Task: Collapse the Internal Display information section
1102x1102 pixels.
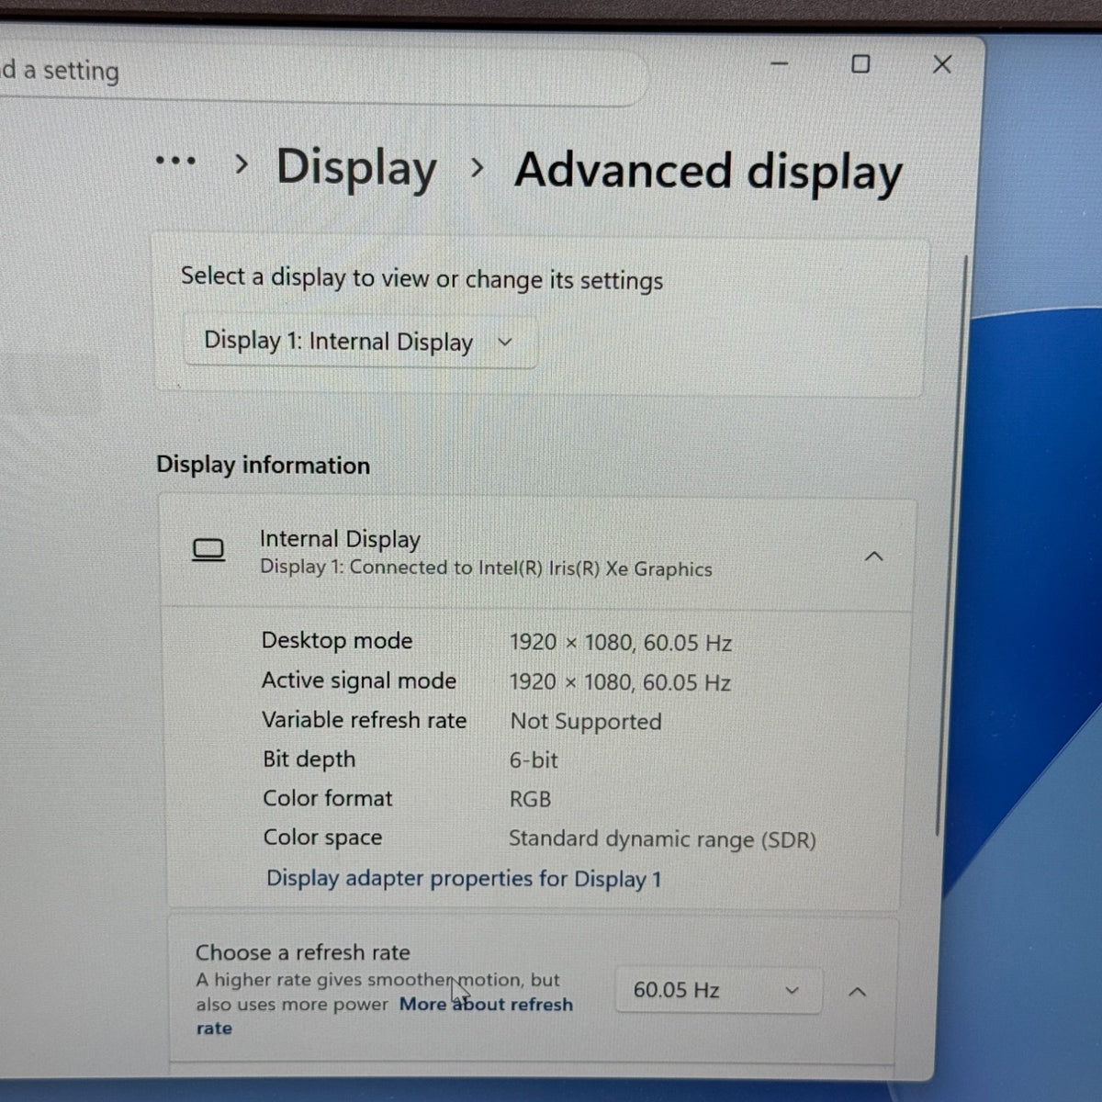Action: pyautogui.click(x=874, y=557)
